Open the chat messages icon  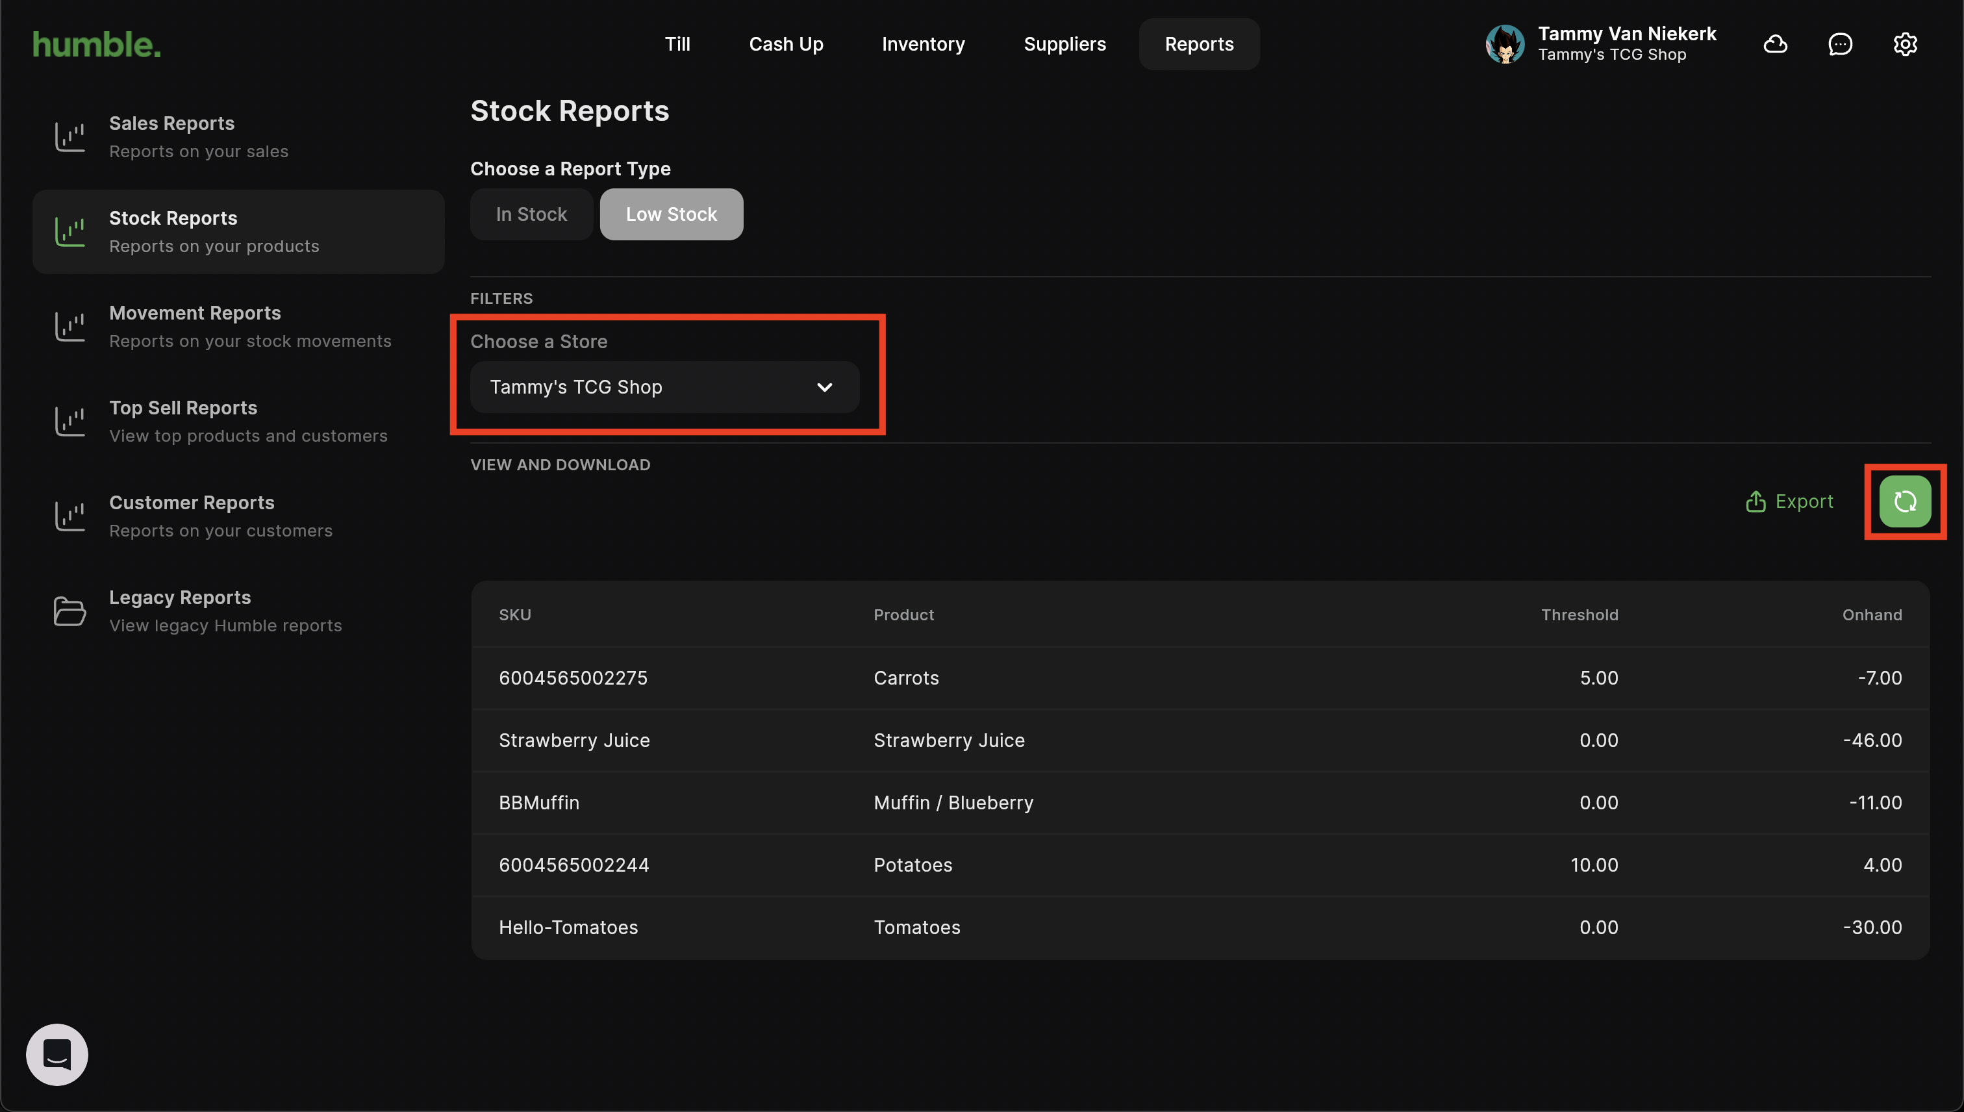click(x=1839, y=44)
